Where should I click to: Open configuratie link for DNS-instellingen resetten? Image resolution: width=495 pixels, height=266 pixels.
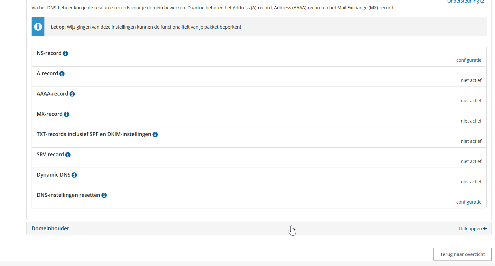click(x=469, y=202)
